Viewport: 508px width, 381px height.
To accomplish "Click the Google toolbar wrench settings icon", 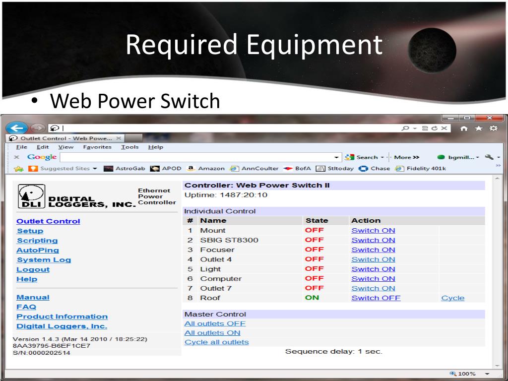I will tap(489, 157).
